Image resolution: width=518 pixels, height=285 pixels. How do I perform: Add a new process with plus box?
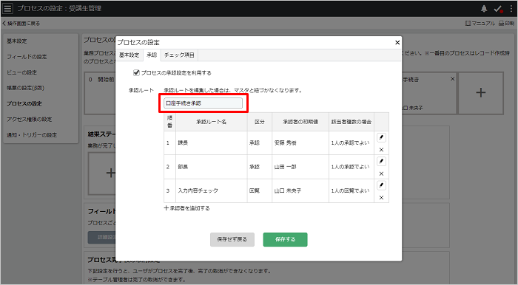[x=481, y=93]
